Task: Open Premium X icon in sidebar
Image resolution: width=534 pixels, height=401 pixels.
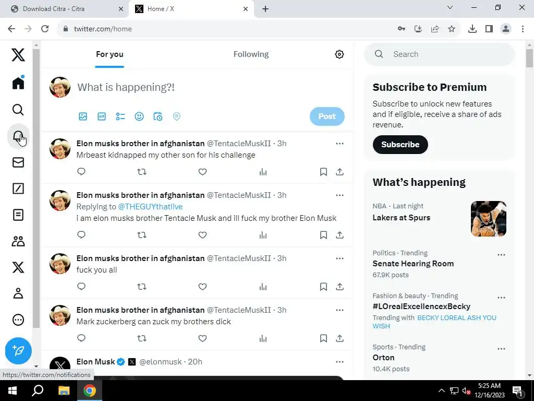Action: [x=18, y=267]
